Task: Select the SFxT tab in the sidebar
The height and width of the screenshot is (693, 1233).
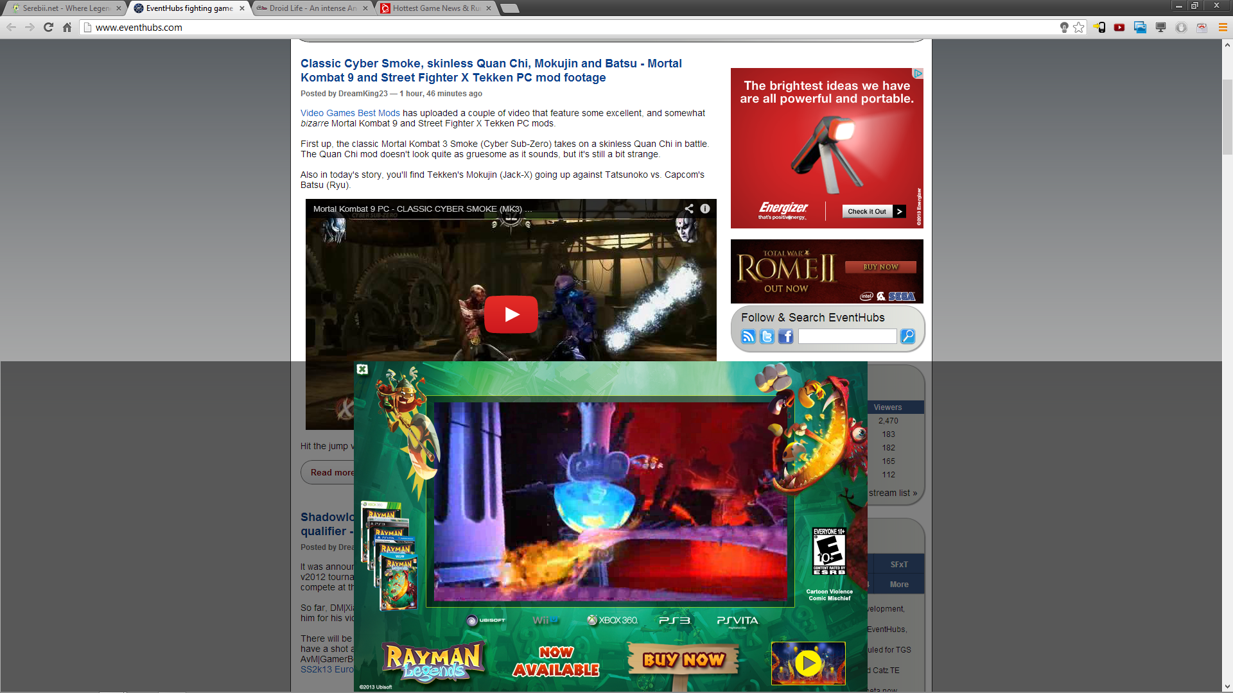Action: pos(898,565)
